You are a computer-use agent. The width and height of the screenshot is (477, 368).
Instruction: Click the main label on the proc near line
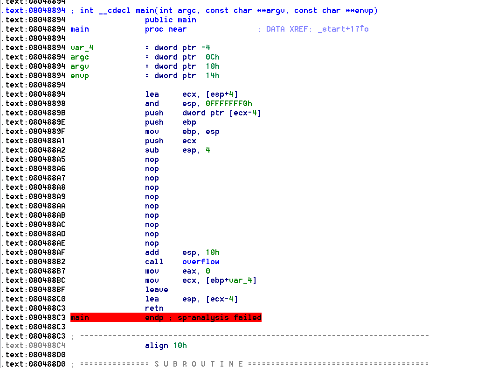tap(79, 29)
